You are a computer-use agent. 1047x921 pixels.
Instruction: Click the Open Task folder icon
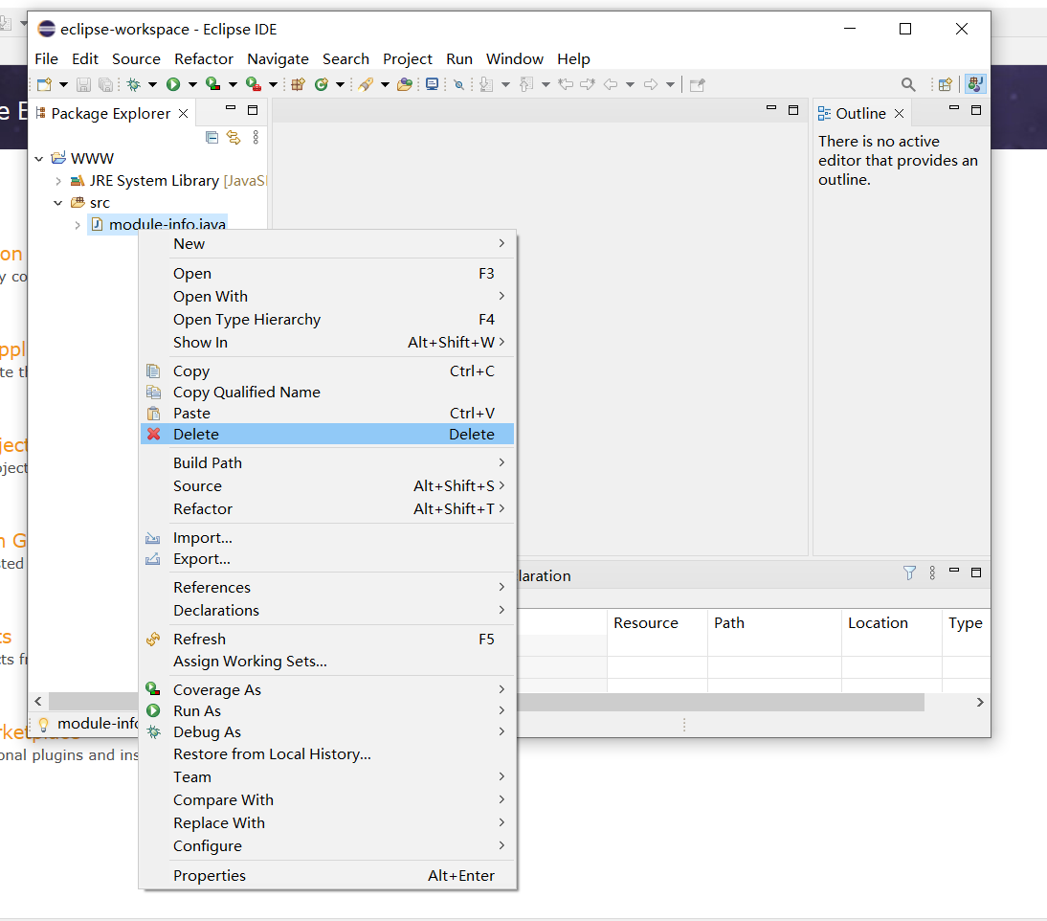pos(405,85)
